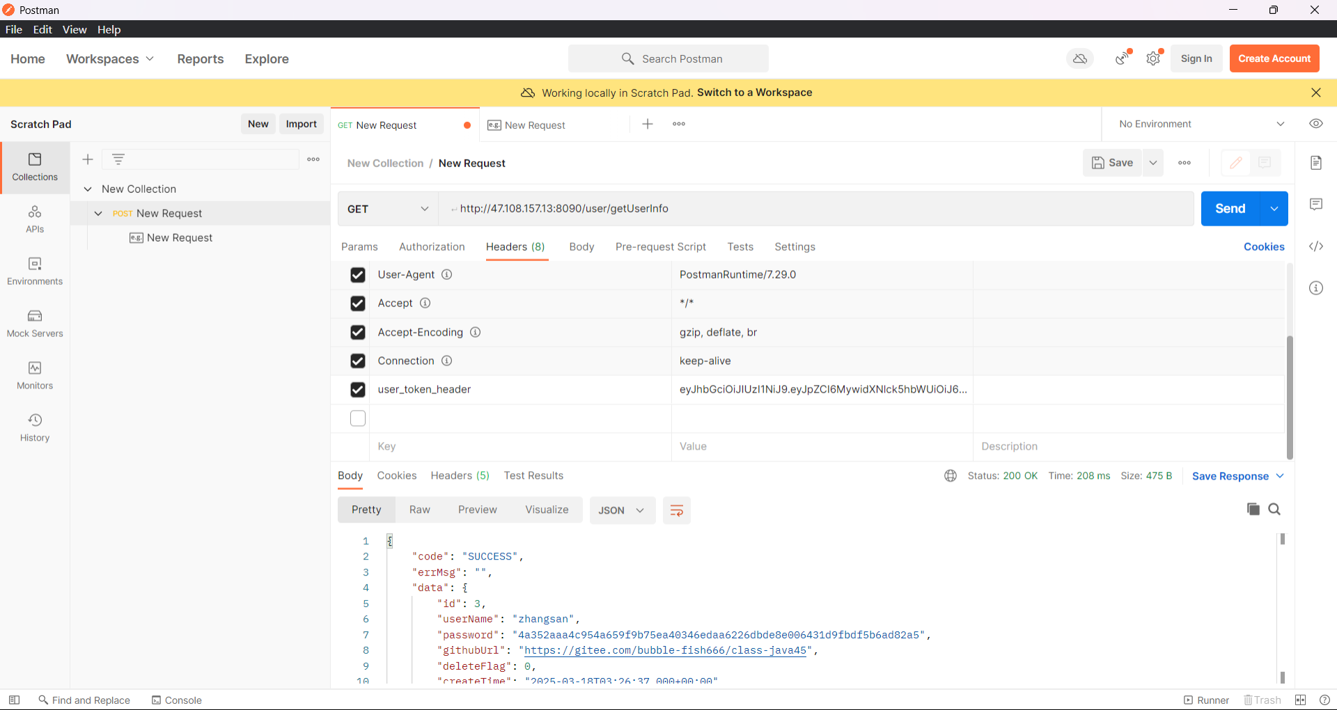The height and width of the screenshot is (710, 1337).
Task: Open the Save button dropdown arrow
Action: (x=1153, y=163)
